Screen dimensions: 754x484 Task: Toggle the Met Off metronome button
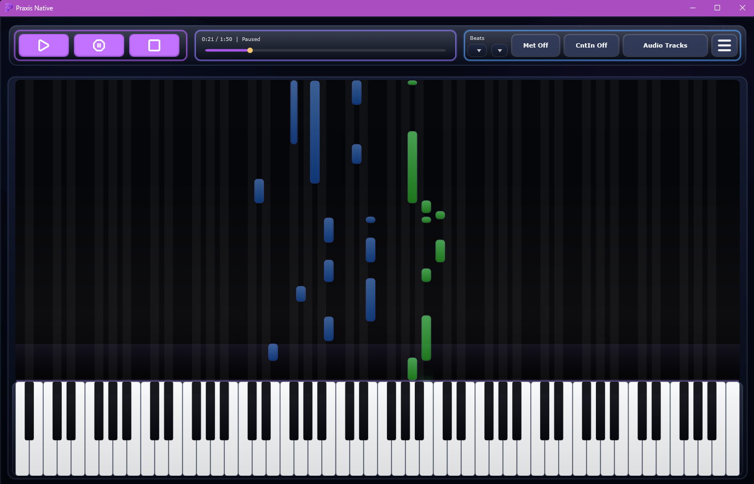[x=536, y=45]
